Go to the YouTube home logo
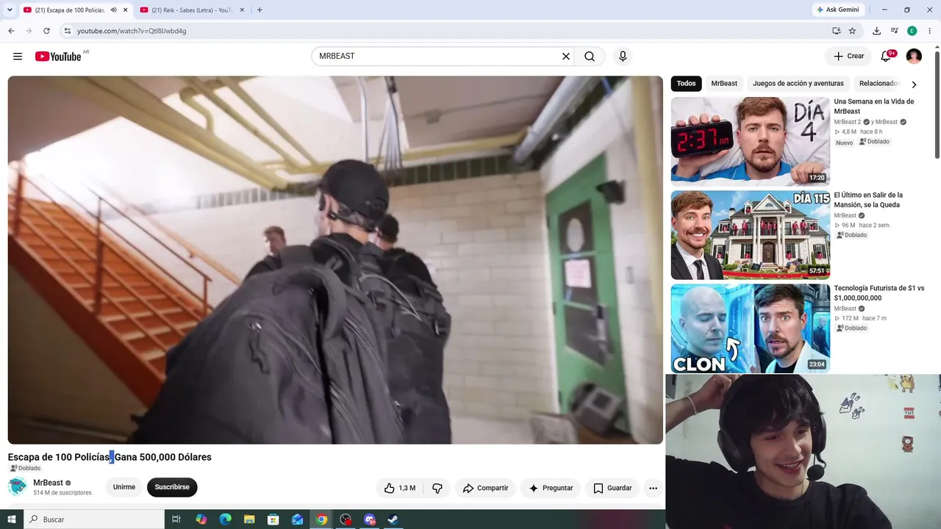 click(58, 57)
